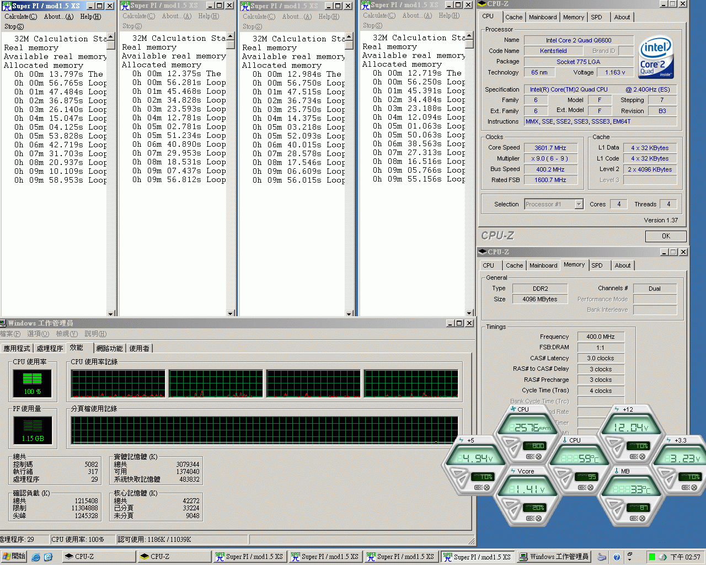Open Task Manager help (說明) menu
The width and height of the screenshot is (706, 565).
(95, 334)
